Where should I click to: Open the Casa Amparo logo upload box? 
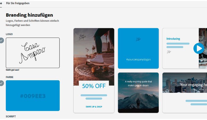33,53
